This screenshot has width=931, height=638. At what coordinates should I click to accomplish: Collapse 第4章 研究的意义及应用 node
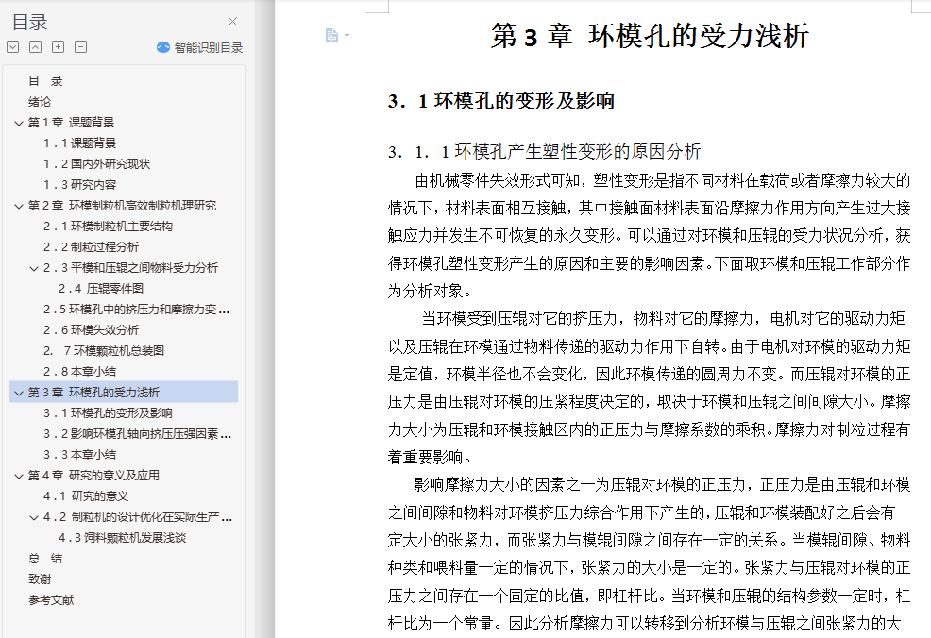point(18,476)
